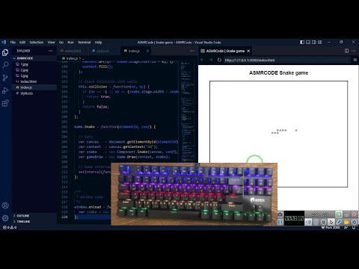Open the Accounts menu in activity bar
The height and width of the screenshot is (269, 359).
[x=5, y=205]
